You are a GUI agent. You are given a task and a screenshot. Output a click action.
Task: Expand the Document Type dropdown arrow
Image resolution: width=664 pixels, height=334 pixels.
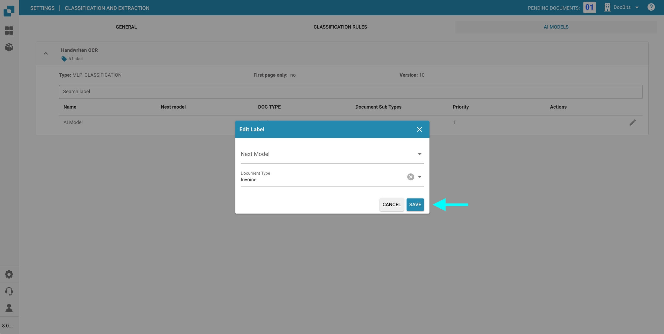[420, 177]
